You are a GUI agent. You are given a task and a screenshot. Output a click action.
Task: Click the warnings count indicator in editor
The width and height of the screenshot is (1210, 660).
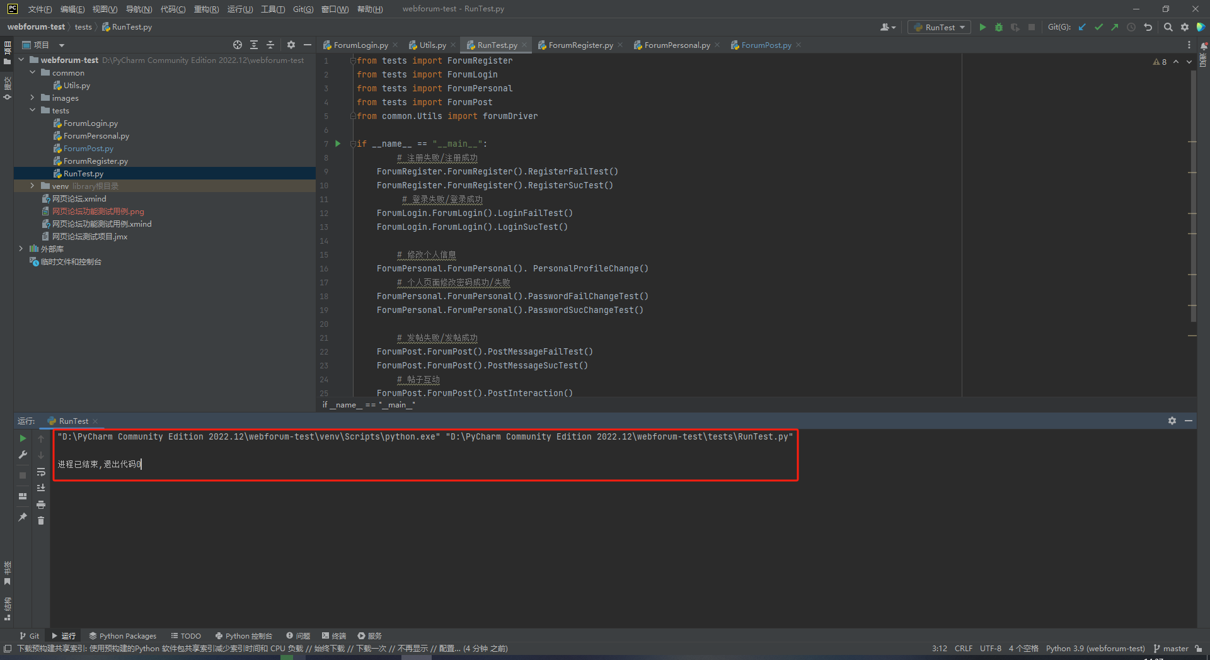[x=1160, y=62]
